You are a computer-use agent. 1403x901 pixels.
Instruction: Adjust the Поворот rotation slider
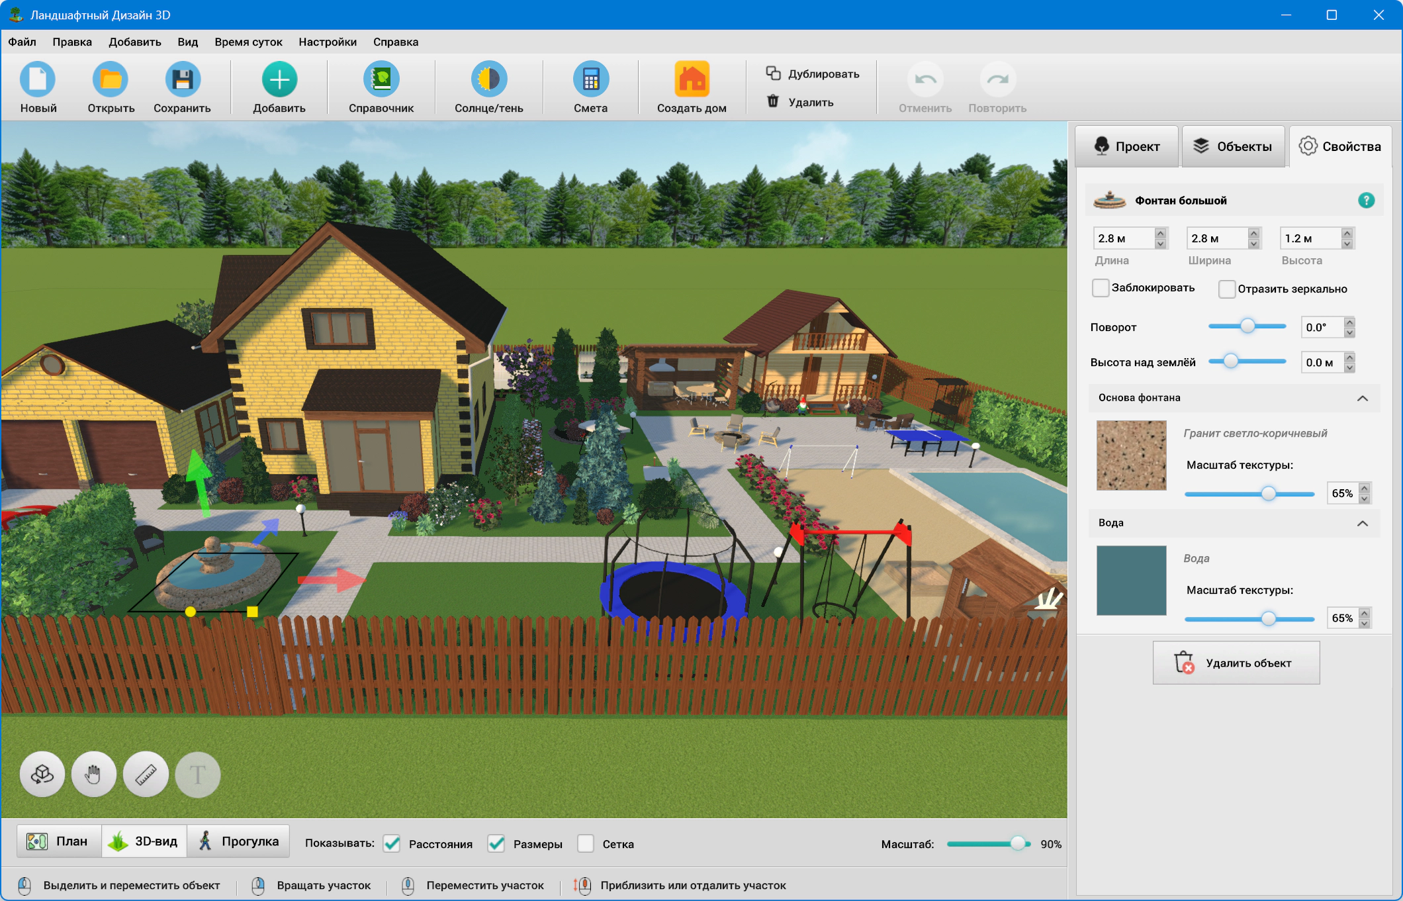[x=1247, y=326]
